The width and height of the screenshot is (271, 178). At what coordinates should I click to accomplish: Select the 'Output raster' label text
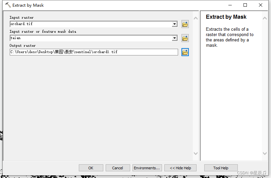click(x=23, y=46)
